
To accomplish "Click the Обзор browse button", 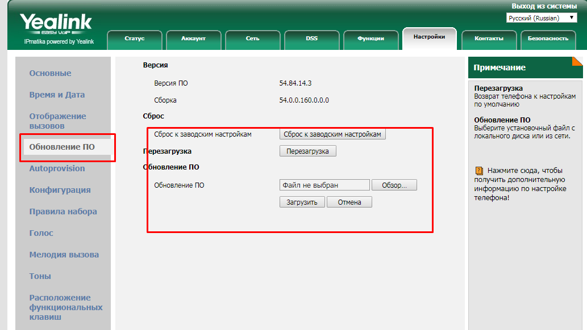I will click(394, 185).
